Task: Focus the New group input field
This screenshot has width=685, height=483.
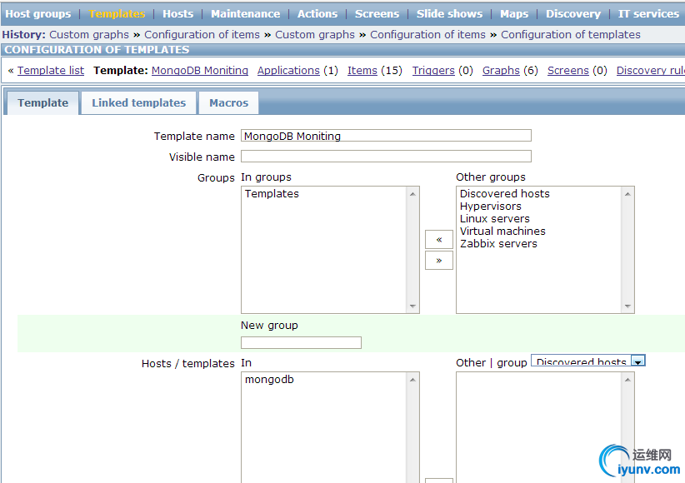Action: 301,343
